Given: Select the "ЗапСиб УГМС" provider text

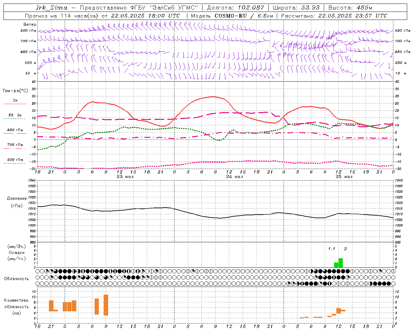Looking at the screenshot, I should 174,8.
